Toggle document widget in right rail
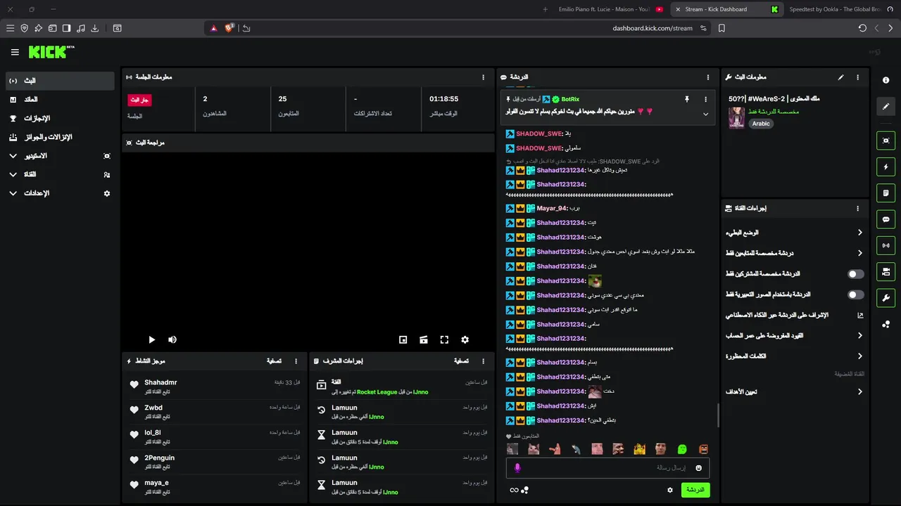The image size is (901, 506). coord(886,193)
